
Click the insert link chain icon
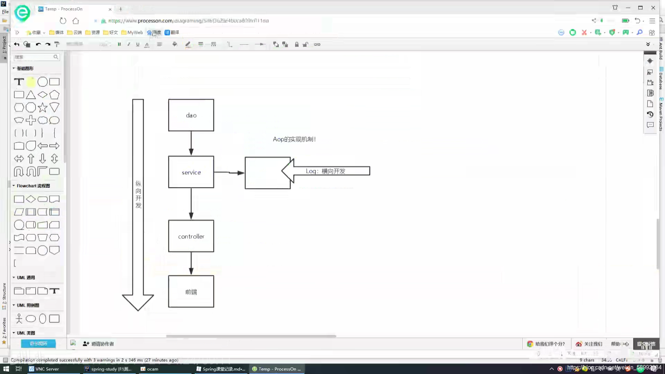coord(317,44)
